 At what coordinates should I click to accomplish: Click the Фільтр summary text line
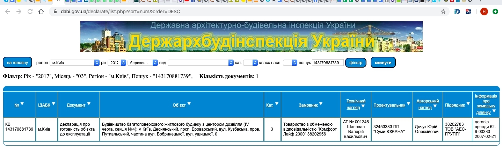click(98, 76)
